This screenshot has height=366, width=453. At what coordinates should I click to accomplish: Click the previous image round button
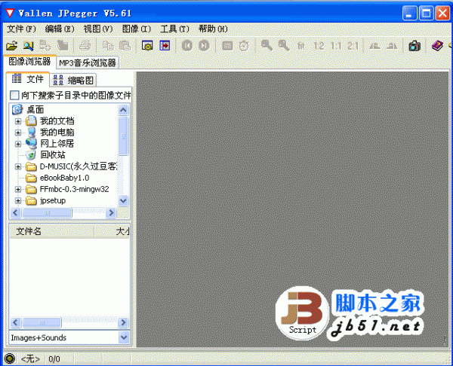point(187,46)
